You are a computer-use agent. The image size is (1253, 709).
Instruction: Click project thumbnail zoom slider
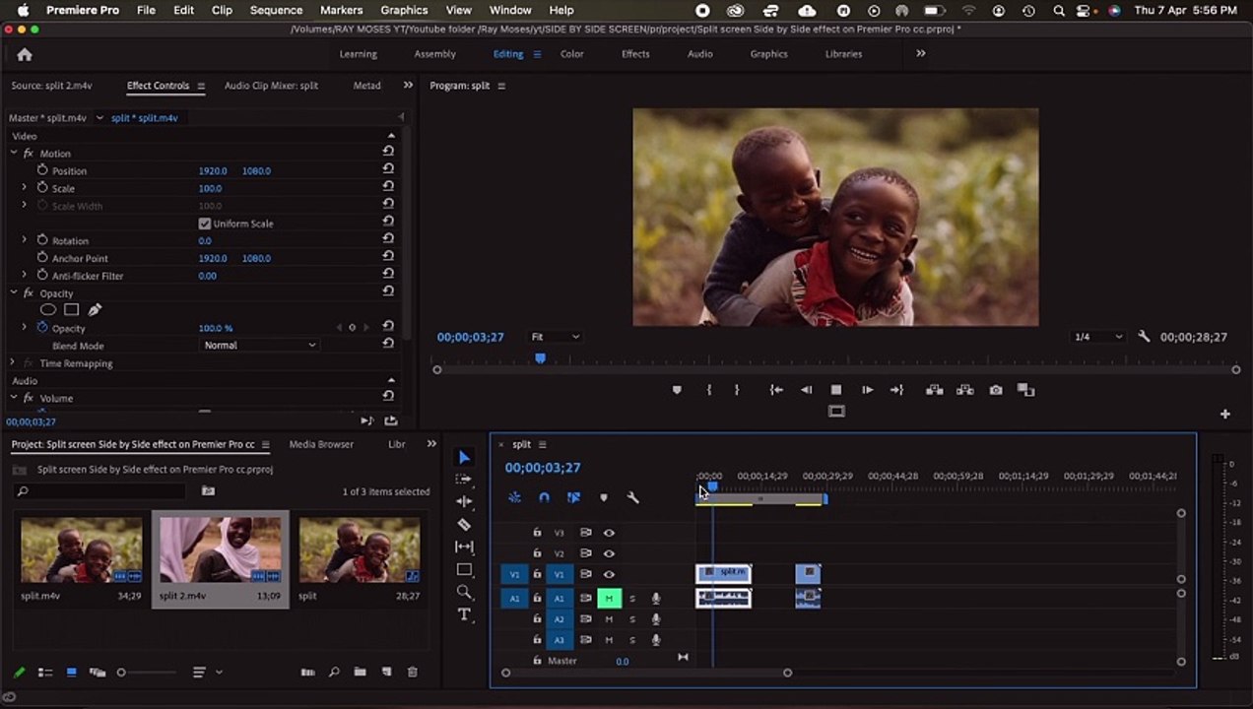[121, 673]
